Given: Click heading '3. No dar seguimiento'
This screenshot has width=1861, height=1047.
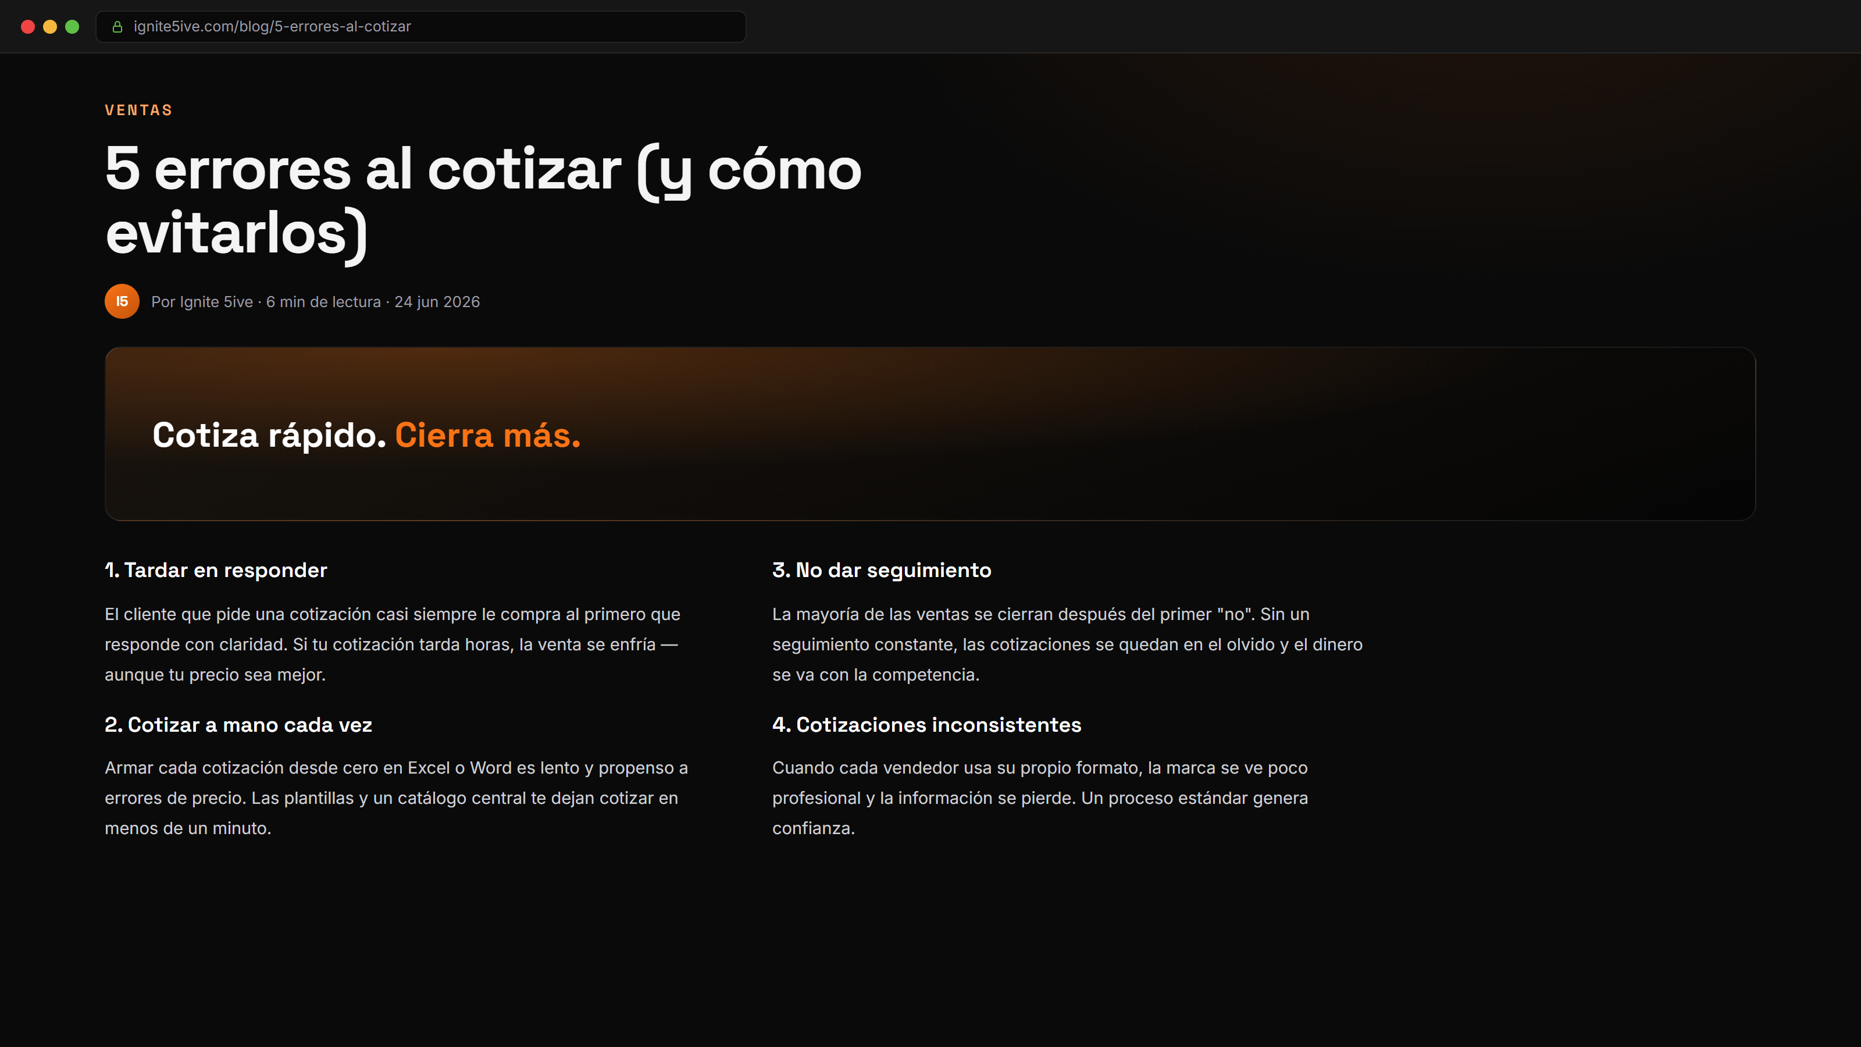Looking at the screenshot, I should coord(882,570).
